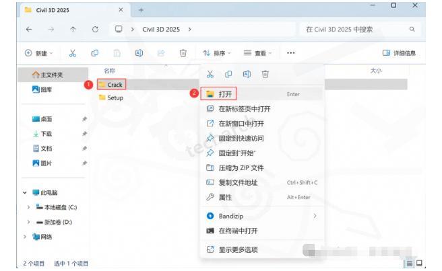The height and width of the screenshot is (271, 442).
Task: Select the Civil 3D 2025 window tab
Action: (x=75, y=10)
